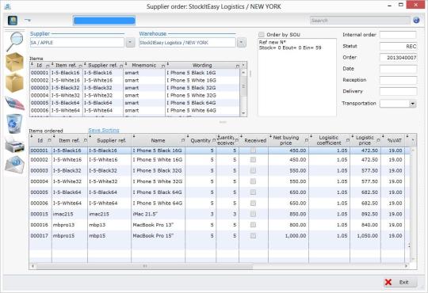Viewport: 428px width, 293px height.
Task: Click Order value 2013040007
Action: 398,58
